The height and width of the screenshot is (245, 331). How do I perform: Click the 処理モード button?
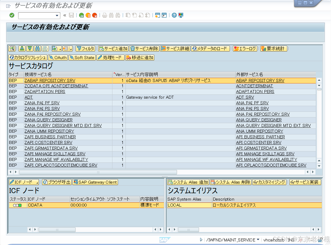pos(110,58)
